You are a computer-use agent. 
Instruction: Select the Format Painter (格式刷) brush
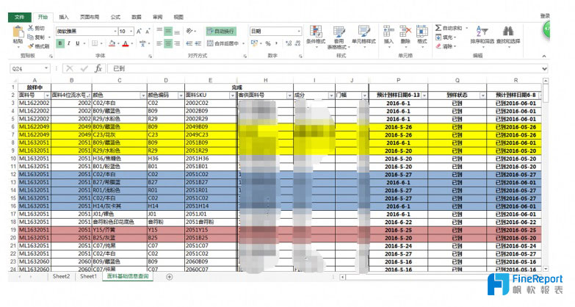coord(31,46)
